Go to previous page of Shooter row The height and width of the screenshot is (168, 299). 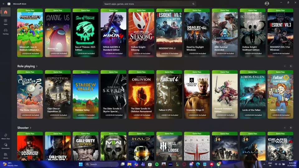[285, 128]
